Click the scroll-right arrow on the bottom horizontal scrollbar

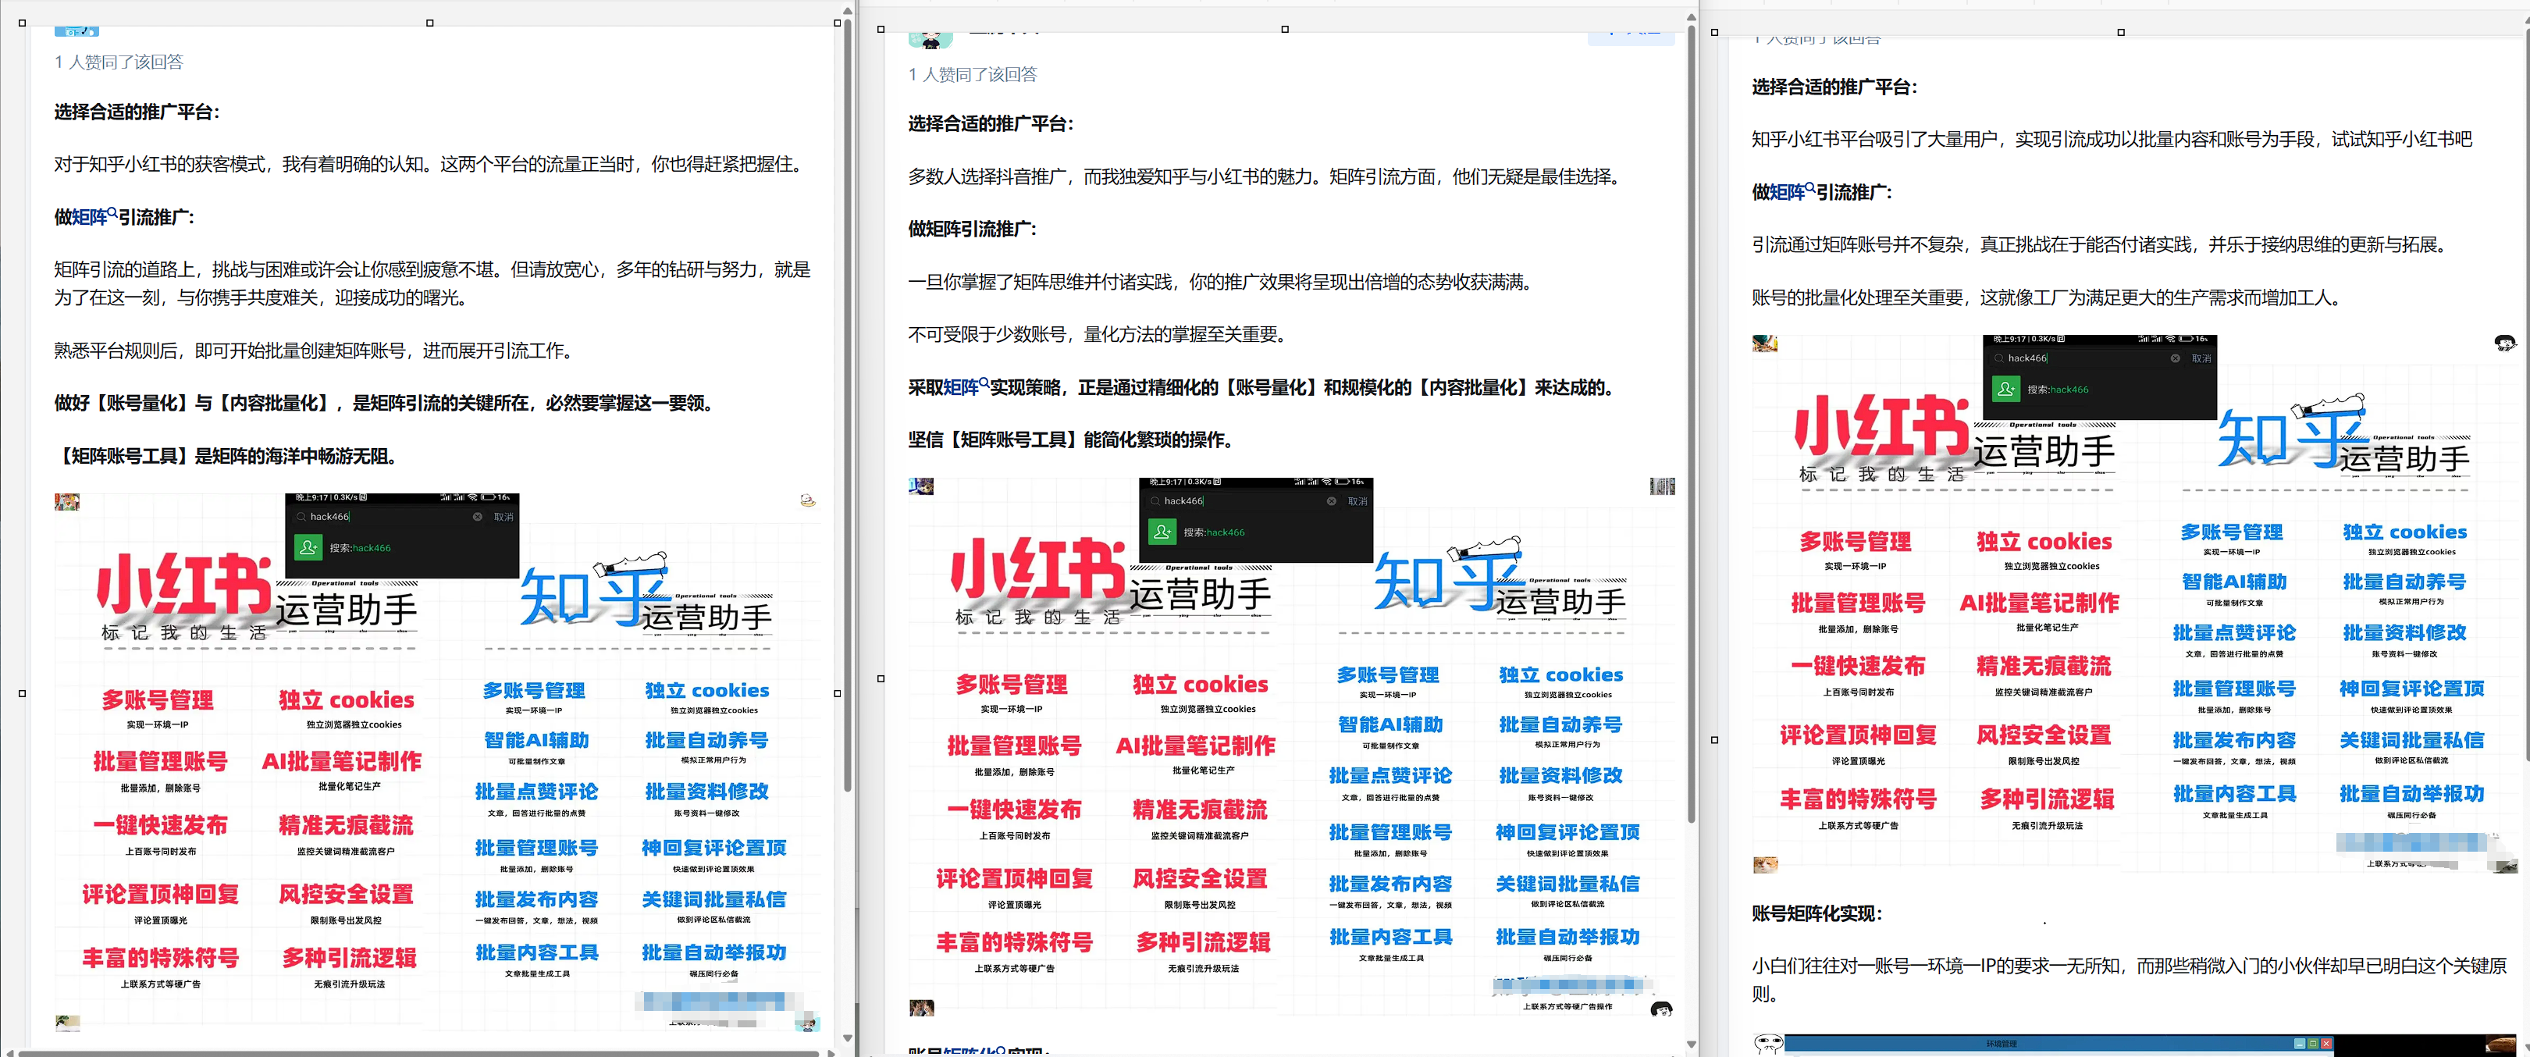(832, 1053)
